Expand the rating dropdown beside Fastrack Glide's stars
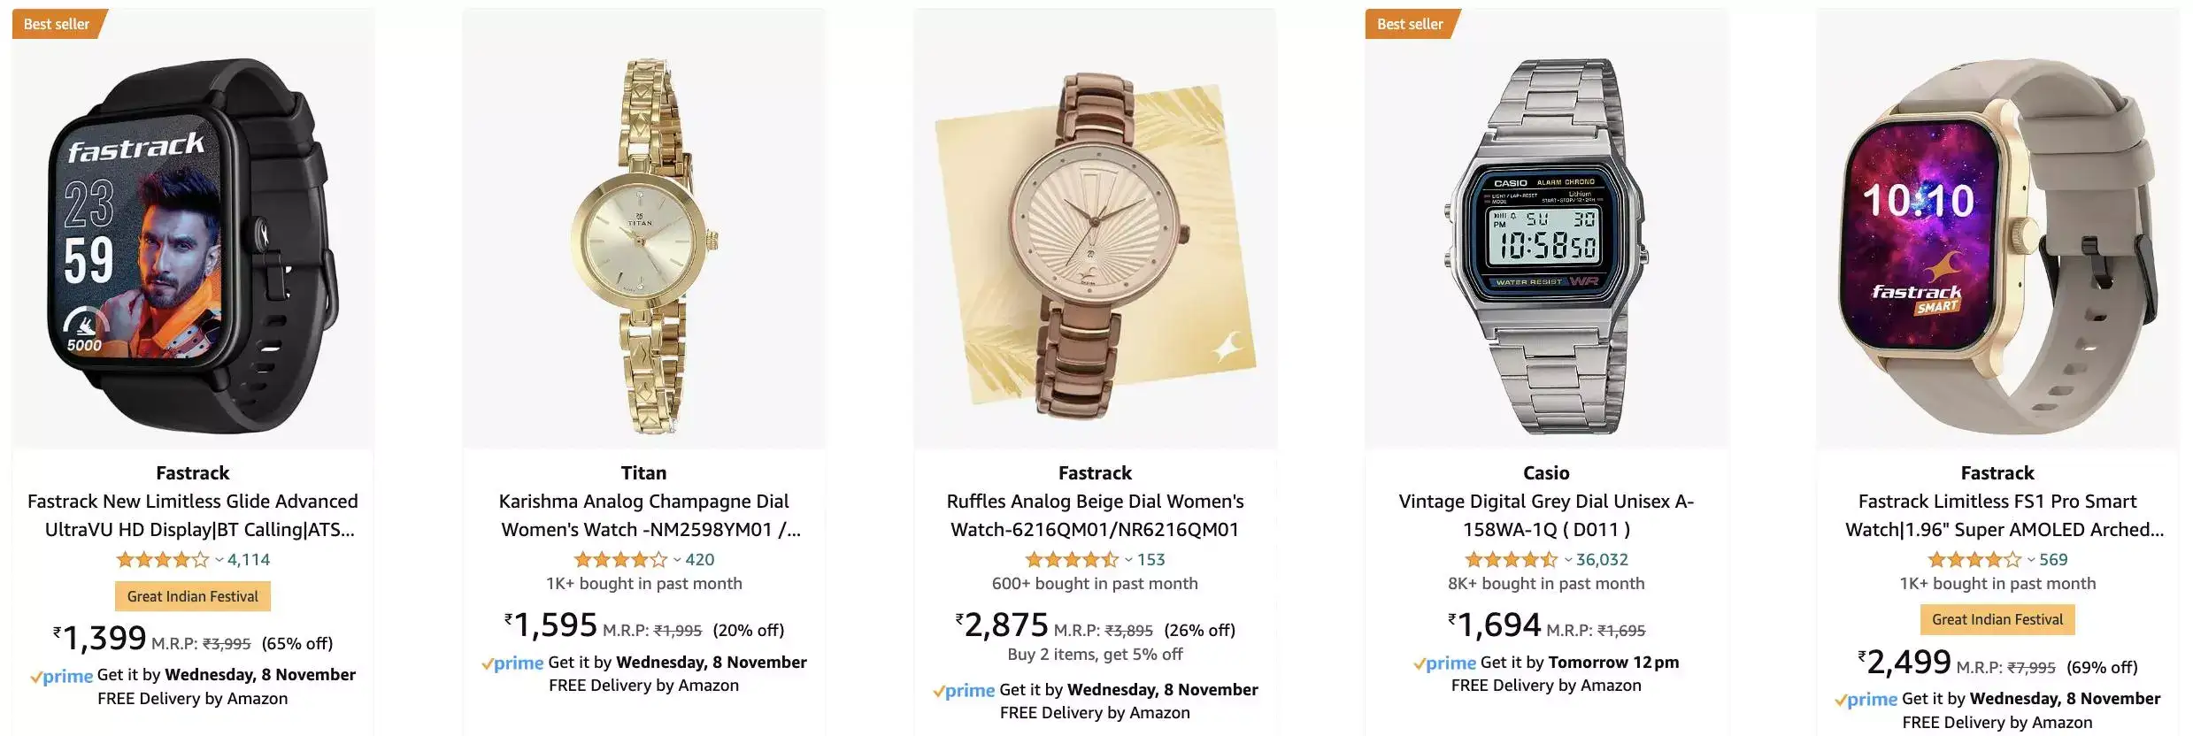The height and width of the screenshot is (736, 2193). click(x=217, y=559)
